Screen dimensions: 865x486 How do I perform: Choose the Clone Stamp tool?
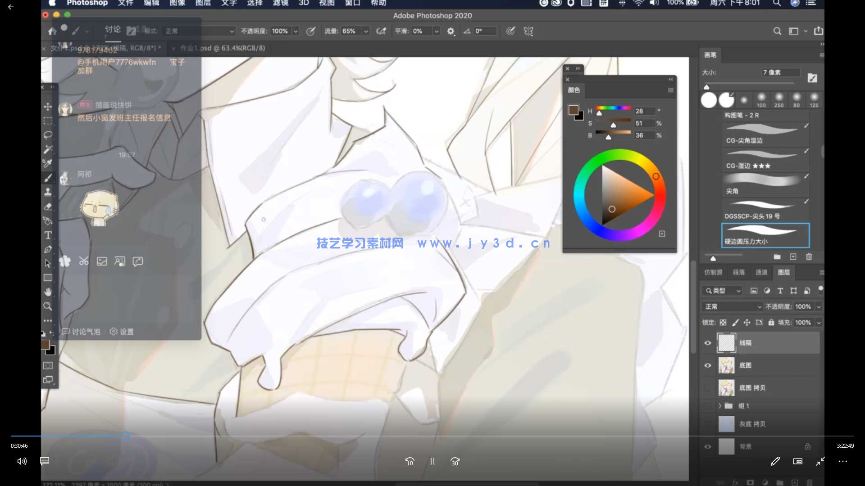click(x=48, y=192)
